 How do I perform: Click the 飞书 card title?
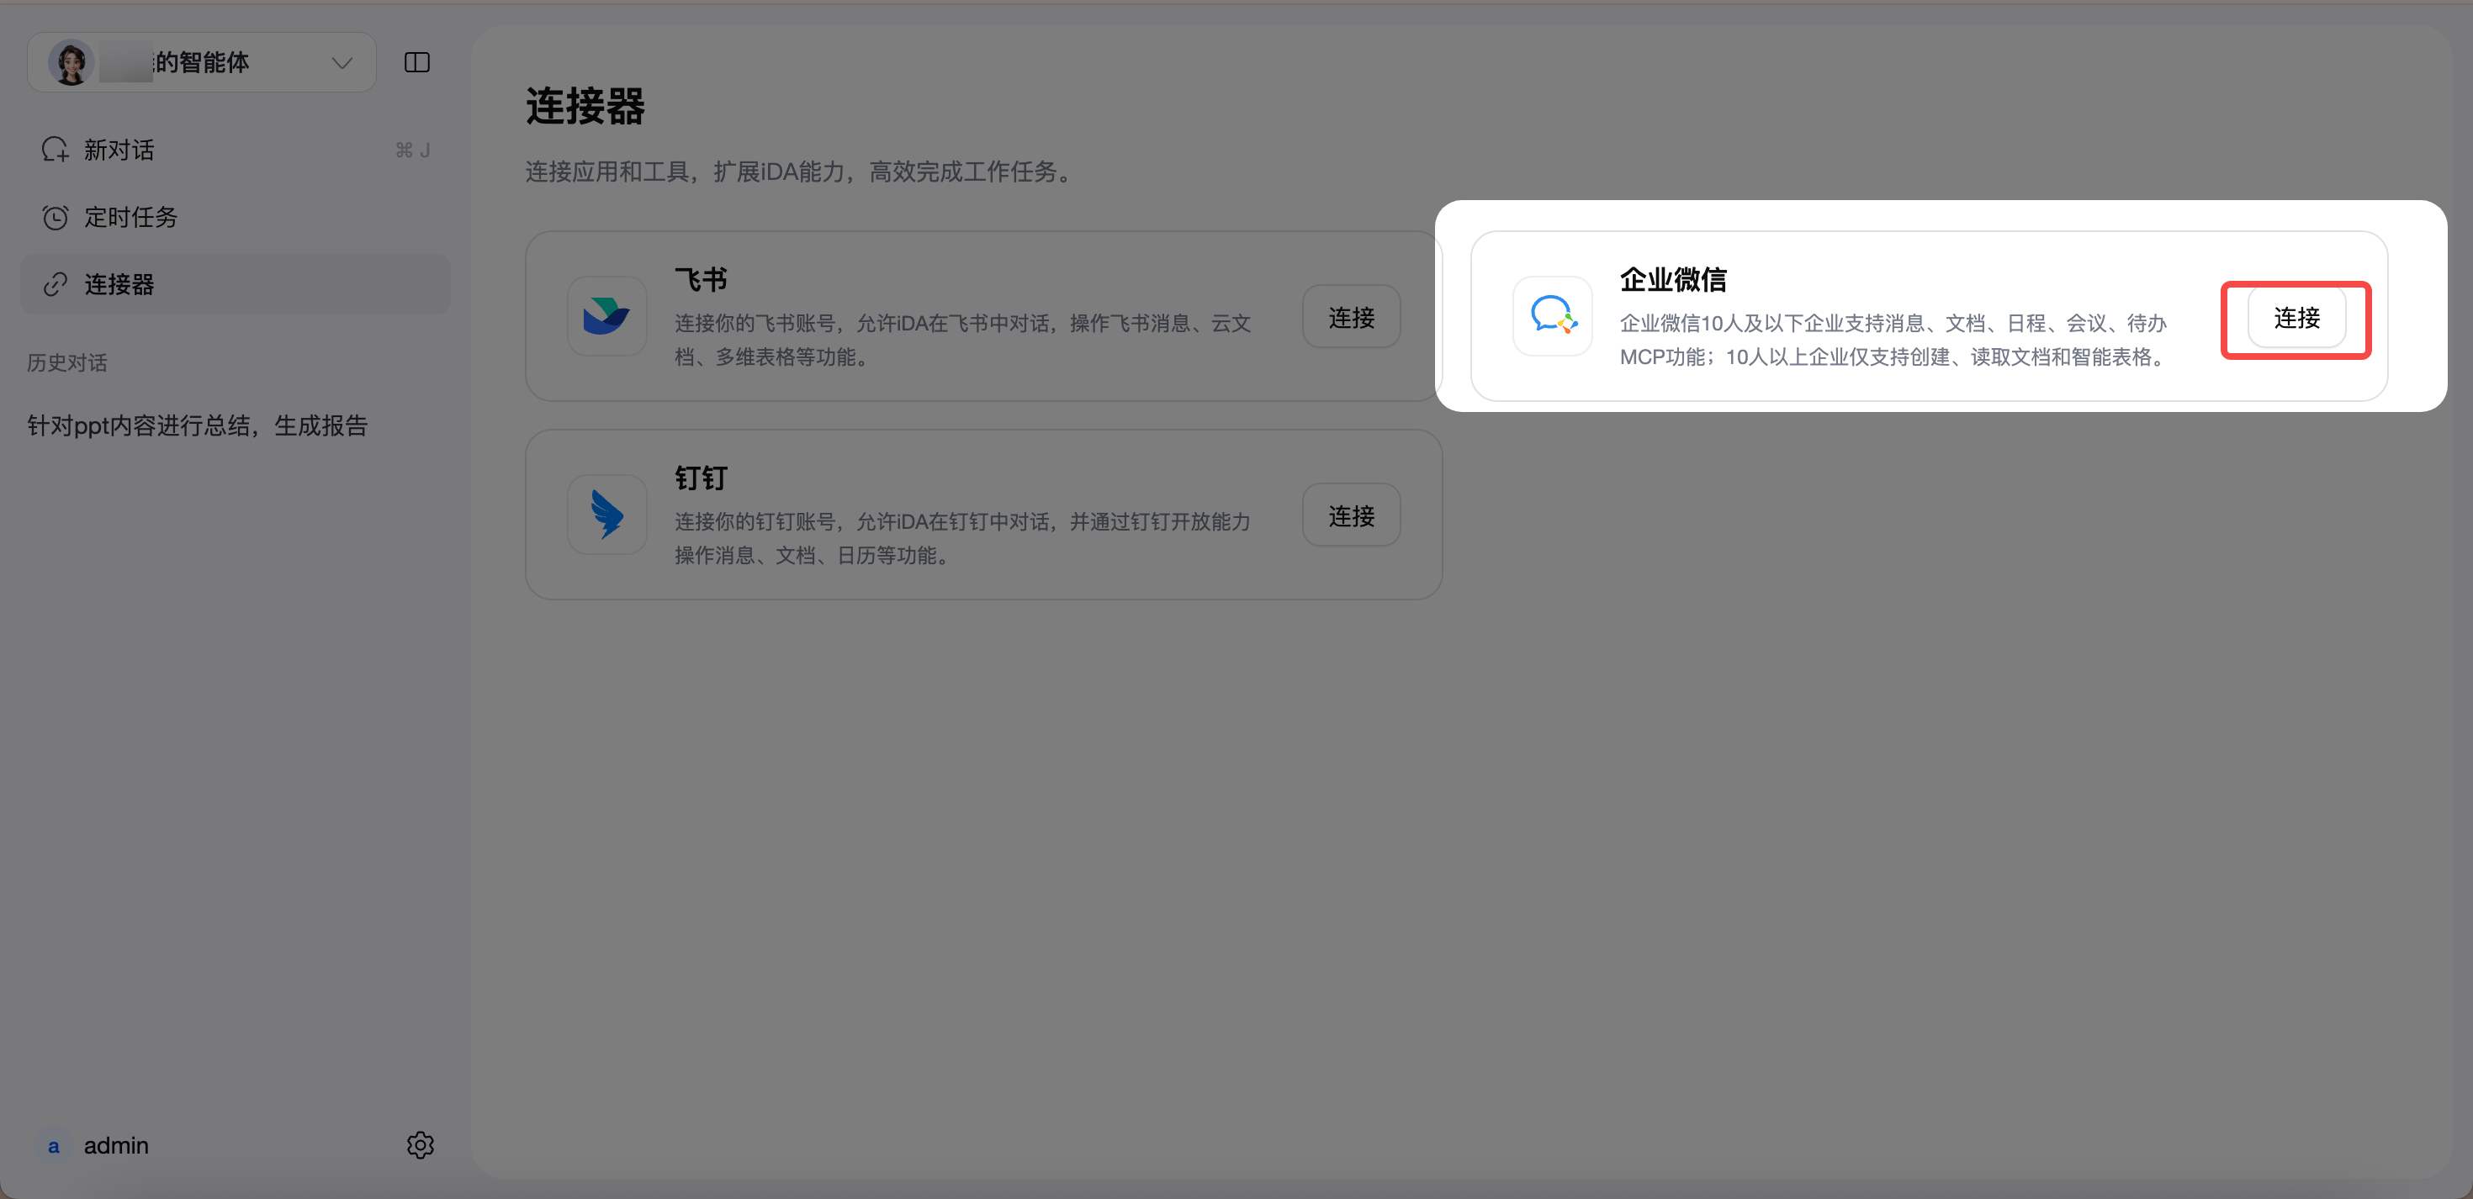coord(701,279)
